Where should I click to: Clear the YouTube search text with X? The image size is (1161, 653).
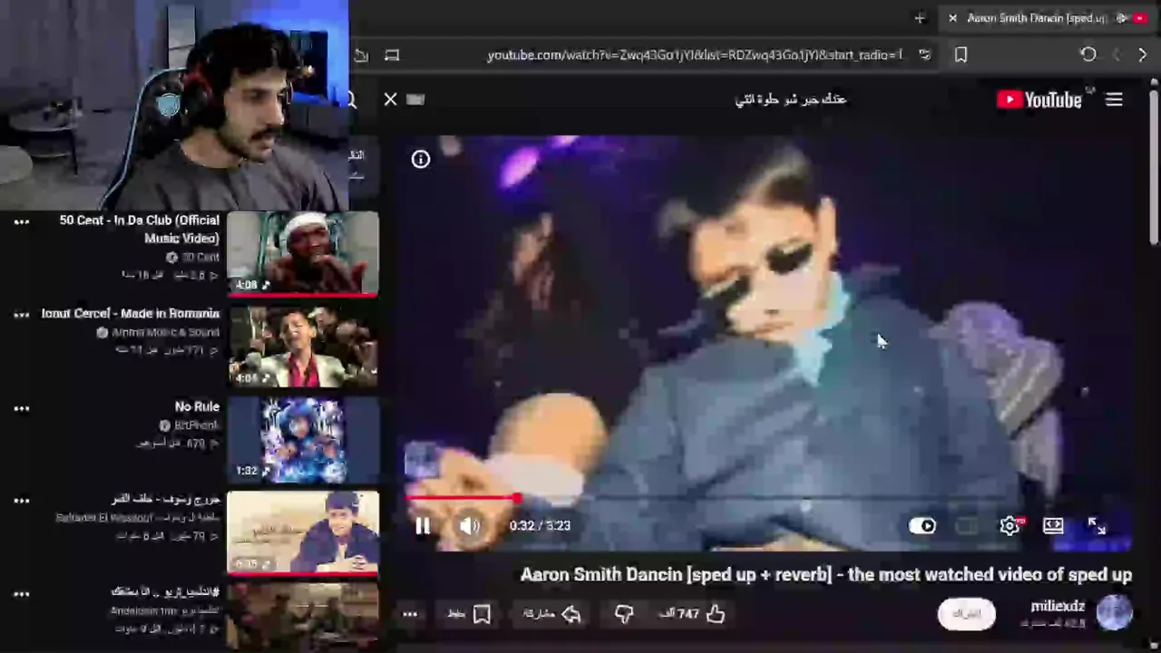point(390,100)
